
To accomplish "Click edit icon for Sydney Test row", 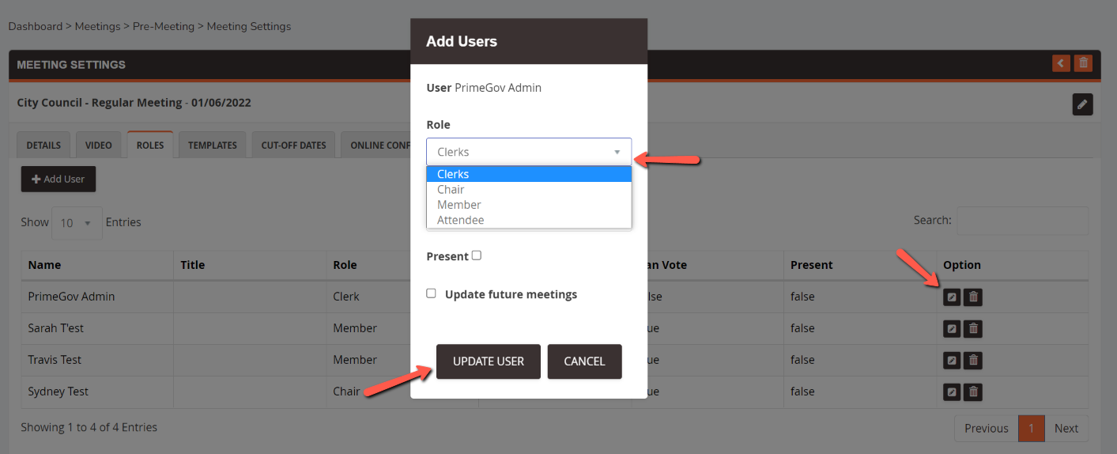I will click(952, 392).
